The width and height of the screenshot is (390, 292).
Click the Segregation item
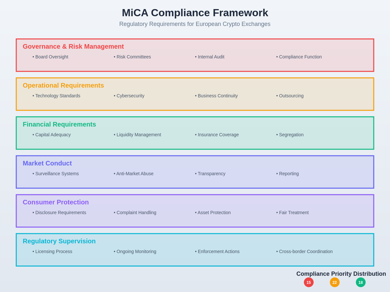click(x=290, y=135)
